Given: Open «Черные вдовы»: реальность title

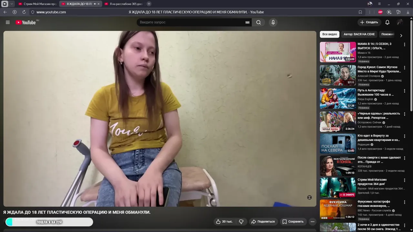Looking at the screenshot, I should [379, 115].
